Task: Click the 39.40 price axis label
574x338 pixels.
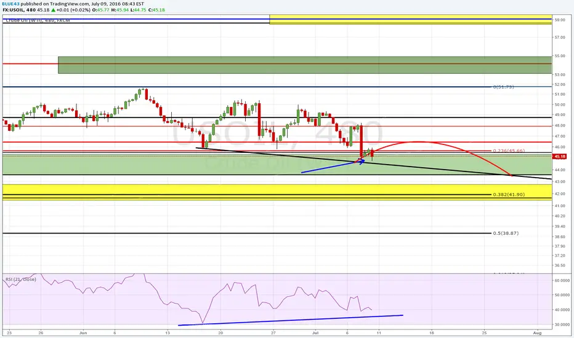Action: click(560, 226)
